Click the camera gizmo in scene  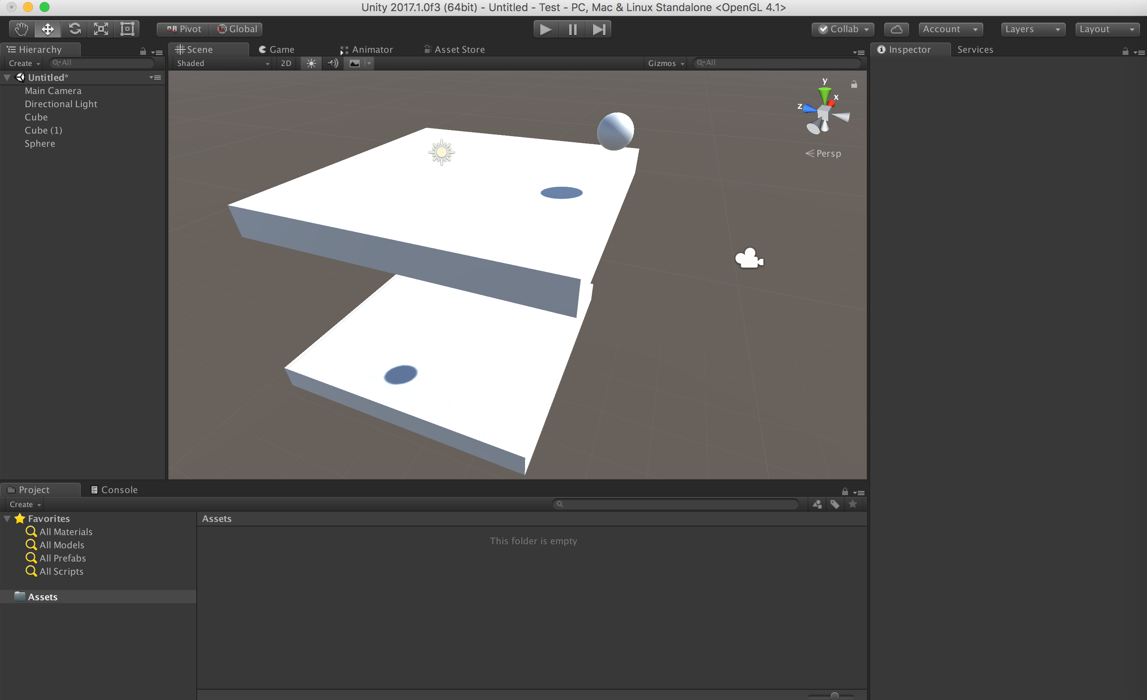click(749, 258)
